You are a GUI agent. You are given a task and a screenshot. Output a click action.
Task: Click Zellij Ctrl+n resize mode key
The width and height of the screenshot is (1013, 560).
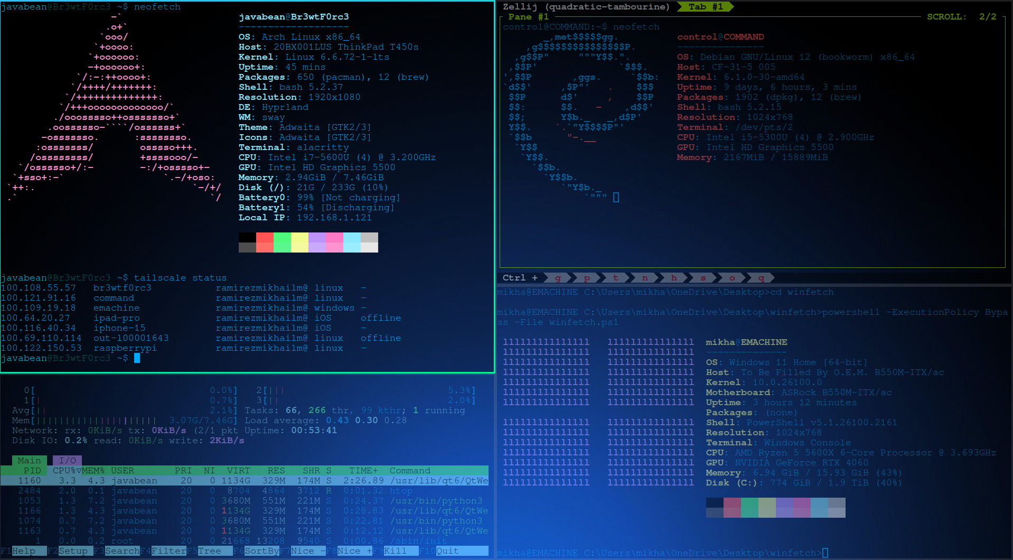[x=645, y=277]
